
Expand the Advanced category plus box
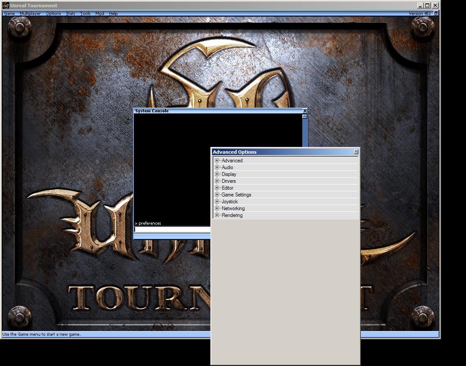click(217, 161)
